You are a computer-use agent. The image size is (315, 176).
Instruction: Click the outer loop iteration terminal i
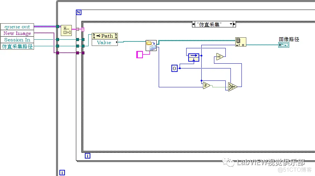(62, 172)
